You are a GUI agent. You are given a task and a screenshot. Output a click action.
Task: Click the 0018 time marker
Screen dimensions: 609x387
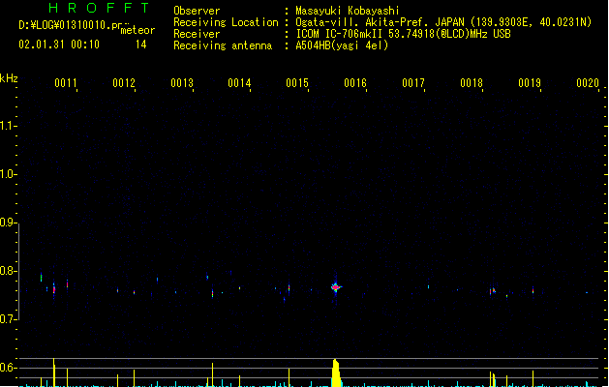(x=472, y=83)
